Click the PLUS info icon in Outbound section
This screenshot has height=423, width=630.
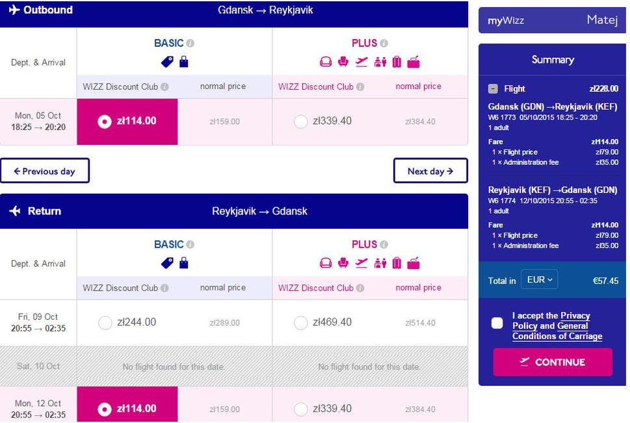[x=384, y=43]
